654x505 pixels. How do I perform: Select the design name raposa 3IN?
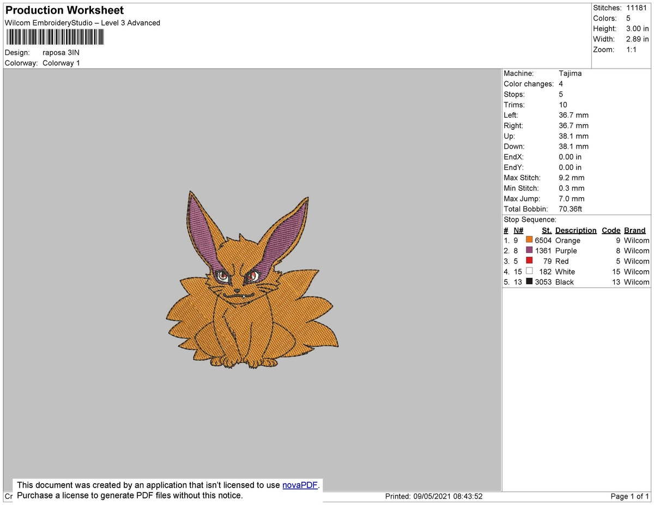coord(61,52)
